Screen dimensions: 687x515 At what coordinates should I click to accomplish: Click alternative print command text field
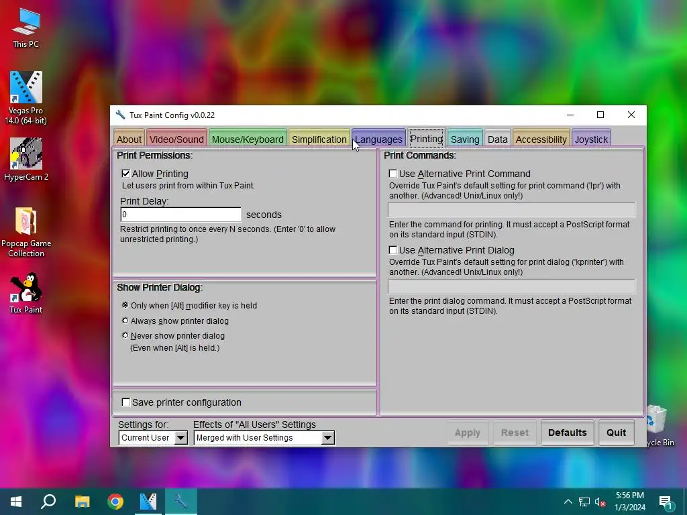pyautogui.click(x=511, y=210)
